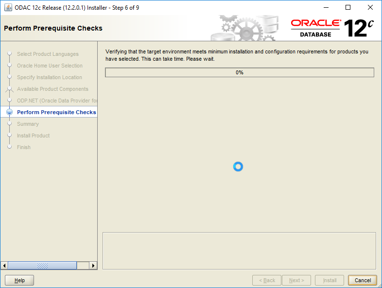Screen dimensions: 382x288
Task: Click the 0% progress bar
Action: click(240, 72)
